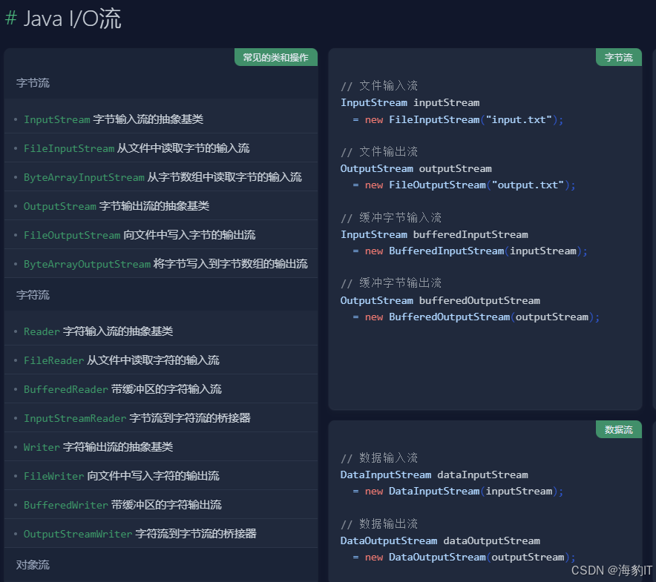Click the 'InputStreamReader' list row

click(161, 417)
